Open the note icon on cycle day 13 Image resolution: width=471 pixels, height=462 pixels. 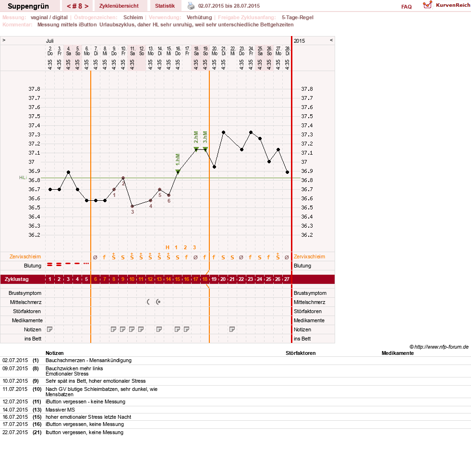click(159, 329)
